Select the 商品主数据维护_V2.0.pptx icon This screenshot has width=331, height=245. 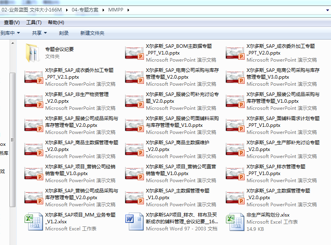click(134, 149)
